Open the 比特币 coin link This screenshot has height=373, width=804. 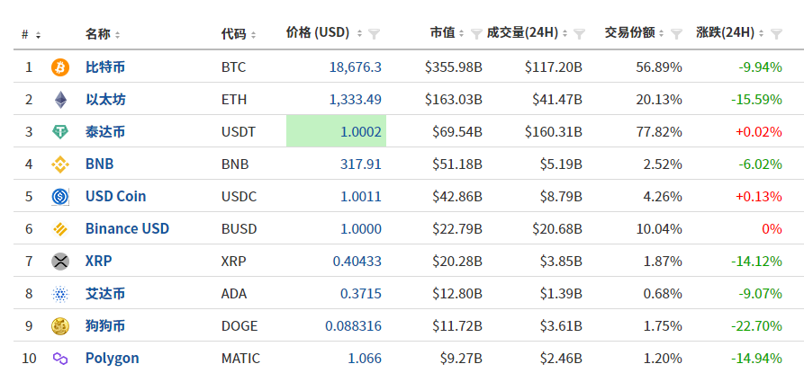[x=105, y=67]
